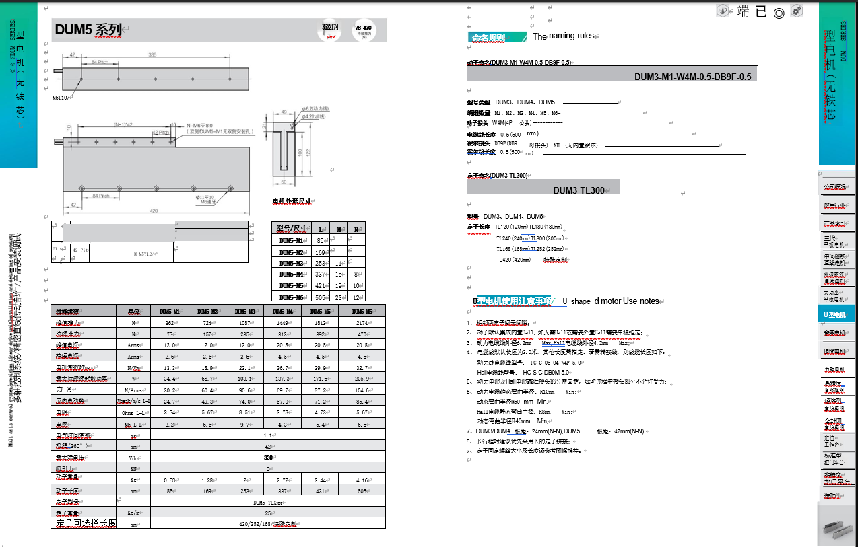This screenshot has height=547, width=858.
Task: Select the 套筒电机 sidebar tab
Action: (x=836, y=333)
